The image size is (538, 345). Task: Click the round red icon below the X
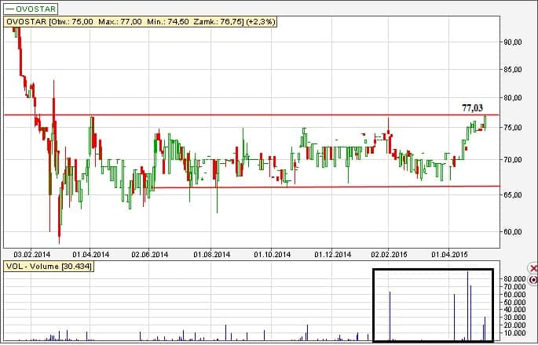click(533, 279)
